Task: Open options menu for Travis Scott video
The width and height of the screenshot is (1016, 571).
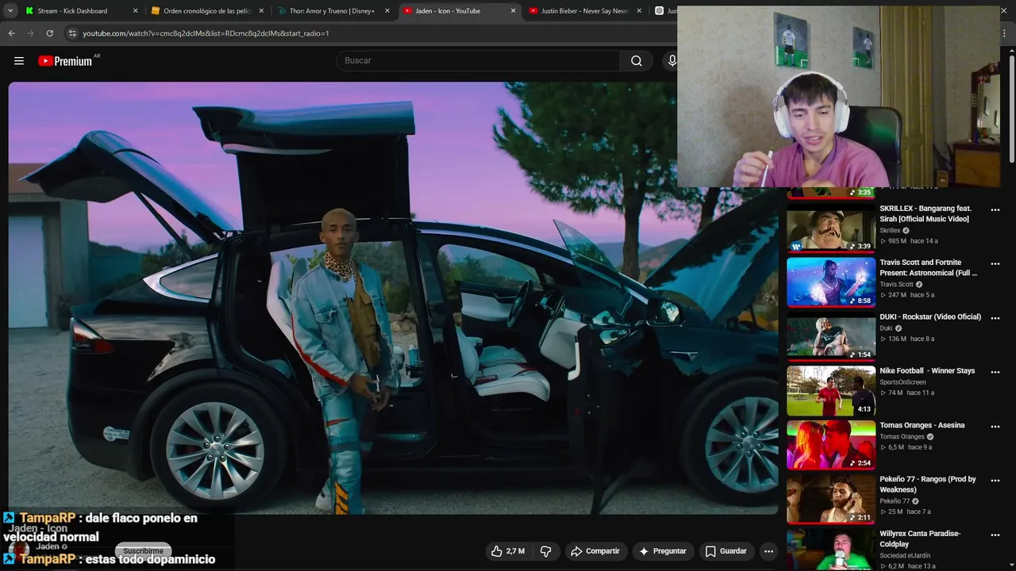Action: tap(995, 263)
